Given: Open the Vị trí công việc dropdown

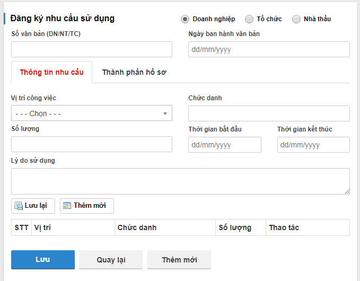Looking at the screenshot, I should coord(91,113).
